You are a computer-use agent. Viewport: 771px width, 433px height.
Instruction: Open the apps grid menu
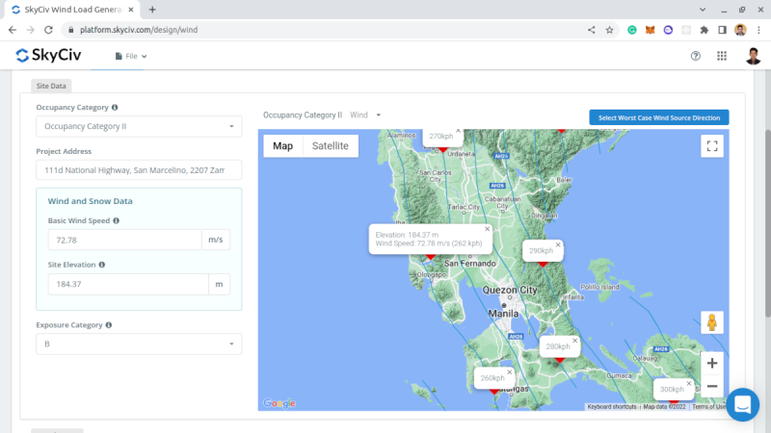point(722,56)
